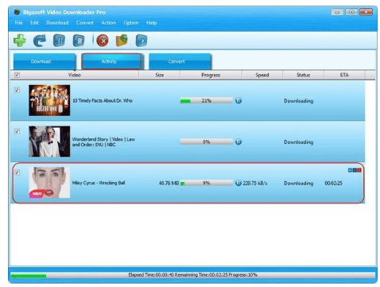Click the 21% progress bar for Dr. Who
Screen dimensions: 380x287
[207, 101]
